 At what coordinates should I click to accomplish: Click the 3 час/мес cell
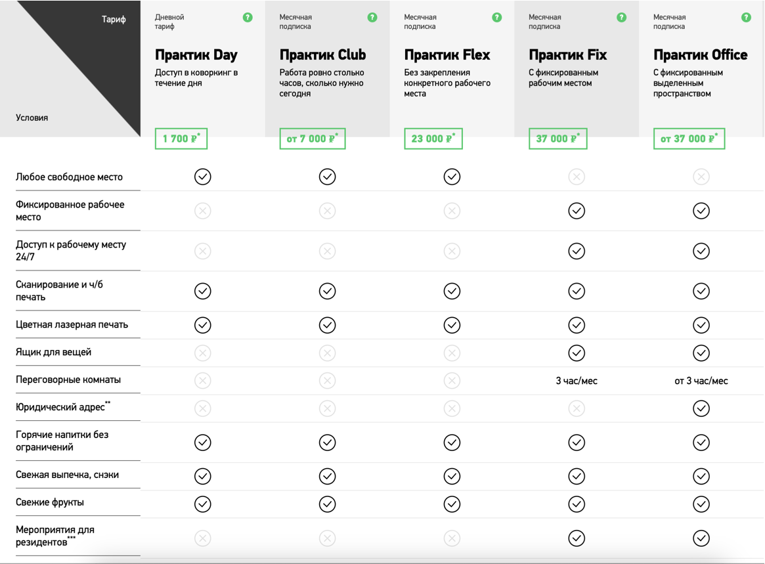pyautogui.click(x=577, y=381)
